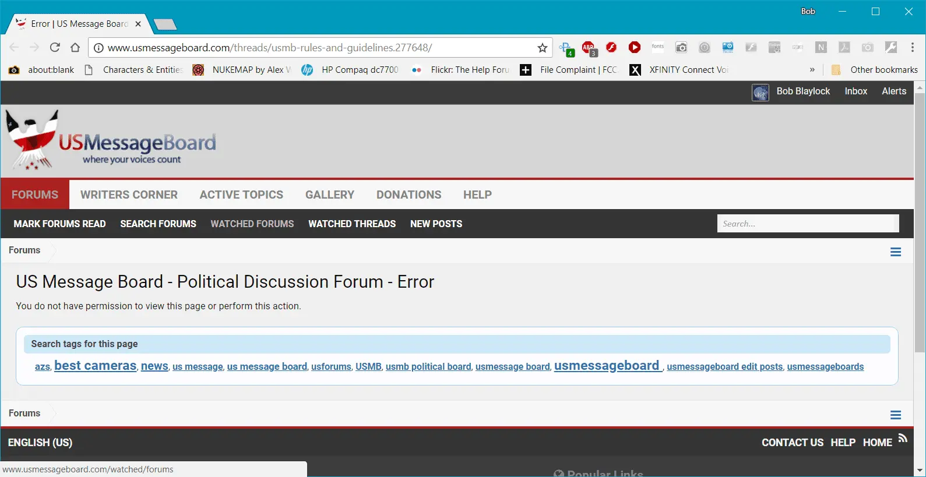Open the Bob Blaylock account menu
Viewport: 926px width, 477px height.
(x=803, y=91)
